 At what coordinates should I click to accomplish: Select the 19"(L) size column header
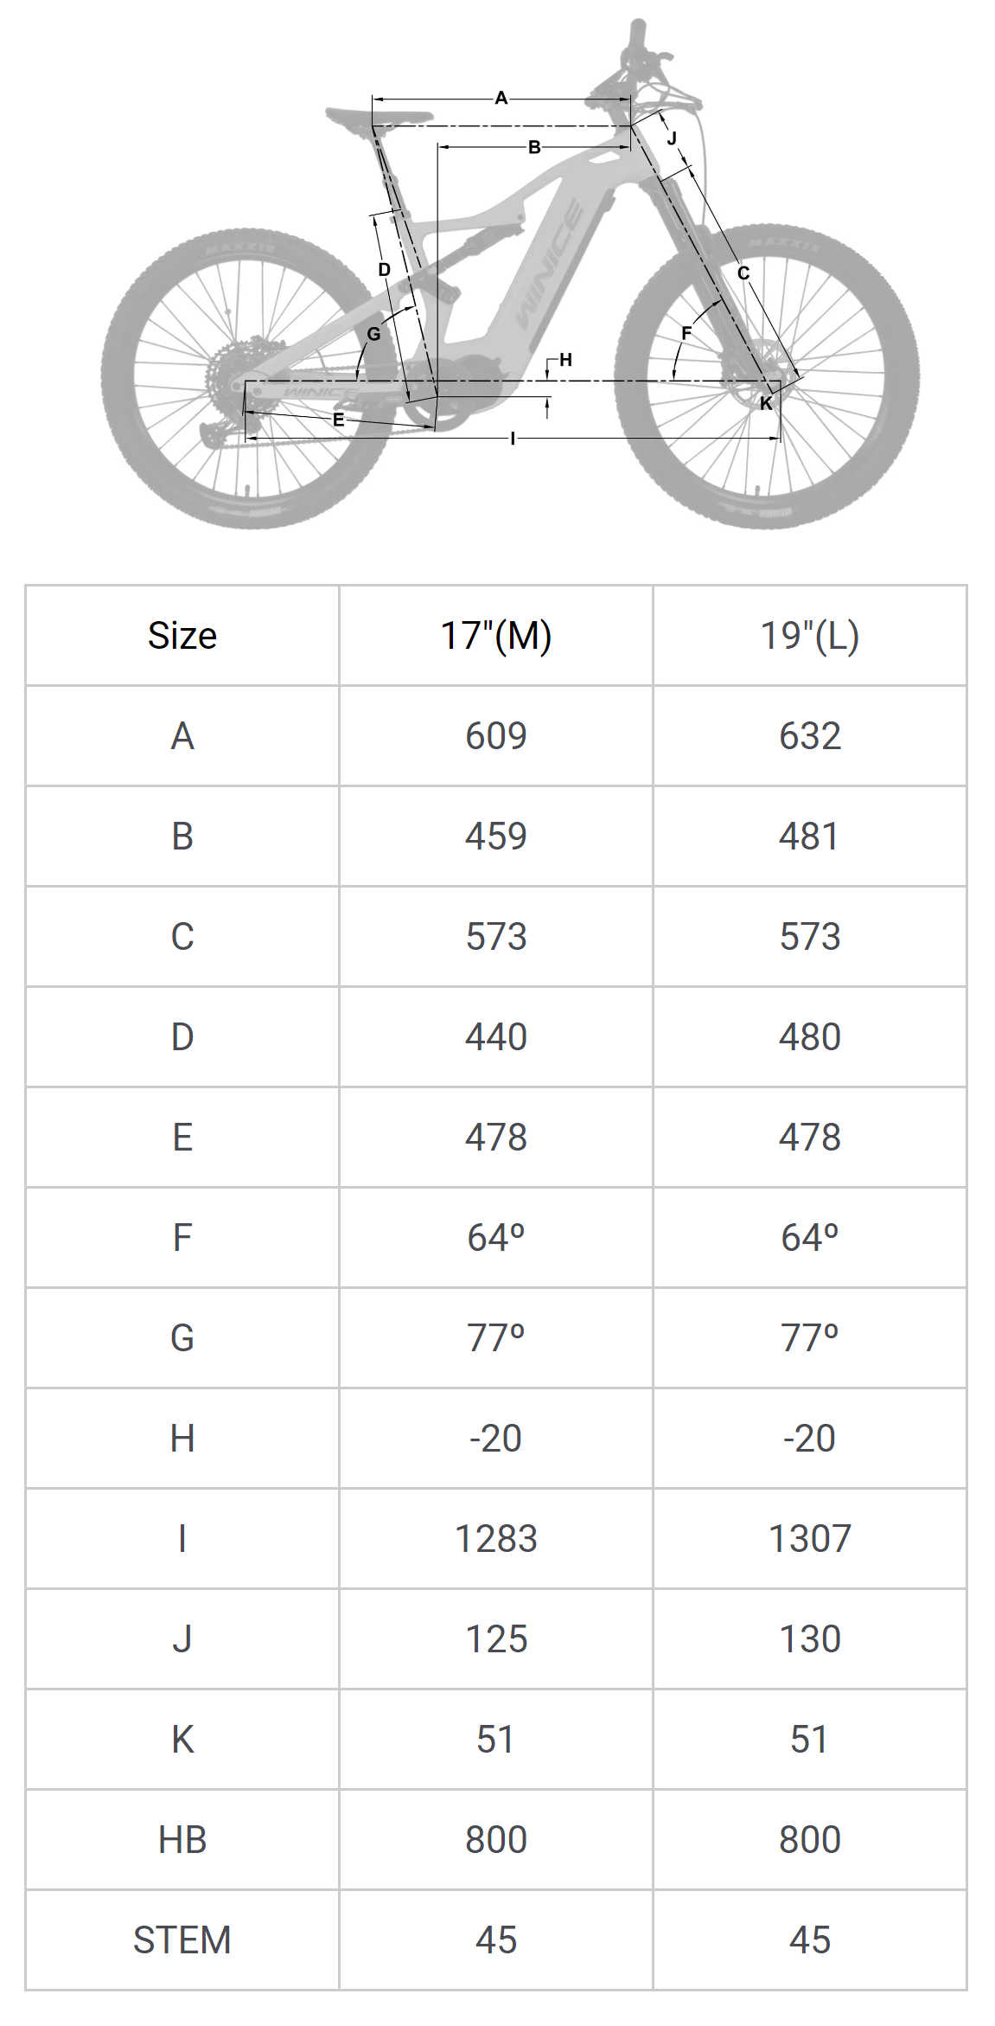(810, 636)
